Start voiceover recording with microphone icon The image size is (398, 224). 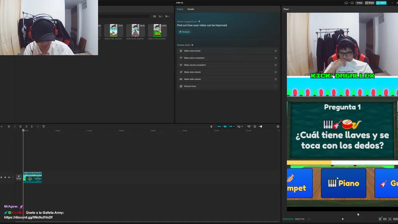pos(211,126)
